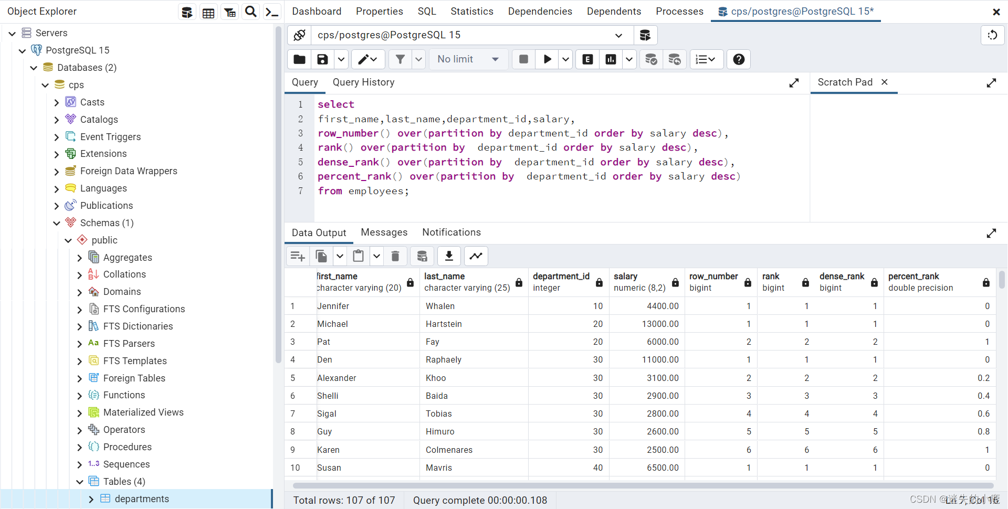The width and height of the screenshot is (1008, 509).
Task: Click the results horizontal scrollbar
Action: pos(643,485)
